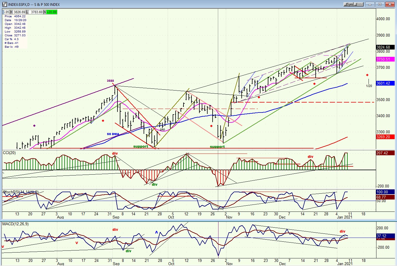Click the gap annotation on price chart
Viewport: 397px width, 266px height.
162,129
